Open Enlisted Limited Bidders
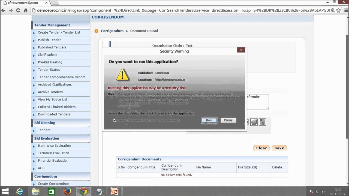This screenshot has height=196, width=349. coord(57,107)
